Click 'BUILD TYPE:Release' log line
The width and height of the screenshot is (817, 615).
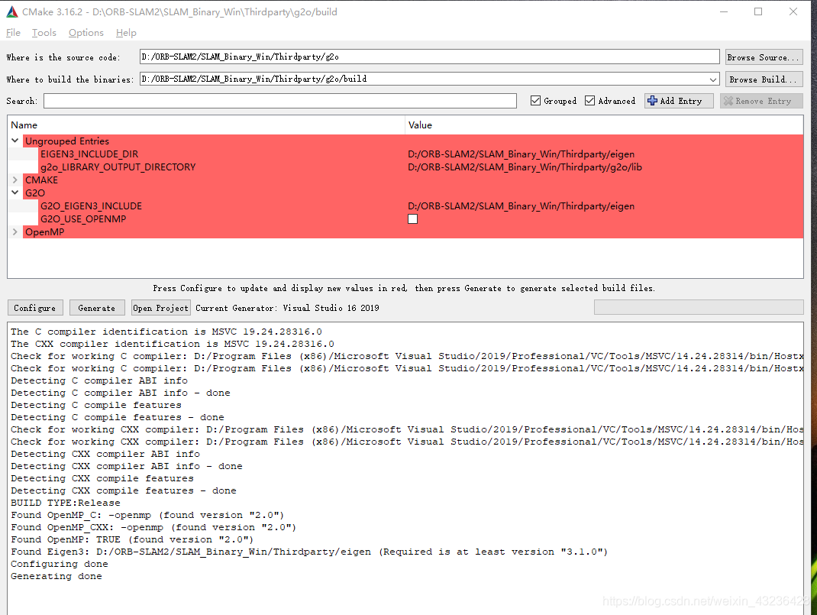pyautogui.click(x=66, y=503)
